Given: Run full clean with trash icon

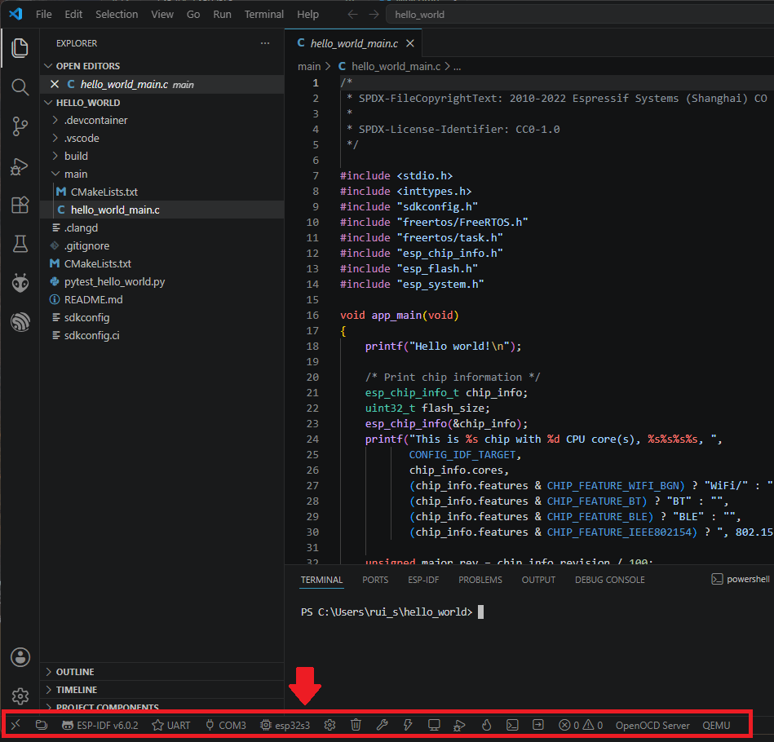Looking at the screenshot, I should click(x=356, y=725).
